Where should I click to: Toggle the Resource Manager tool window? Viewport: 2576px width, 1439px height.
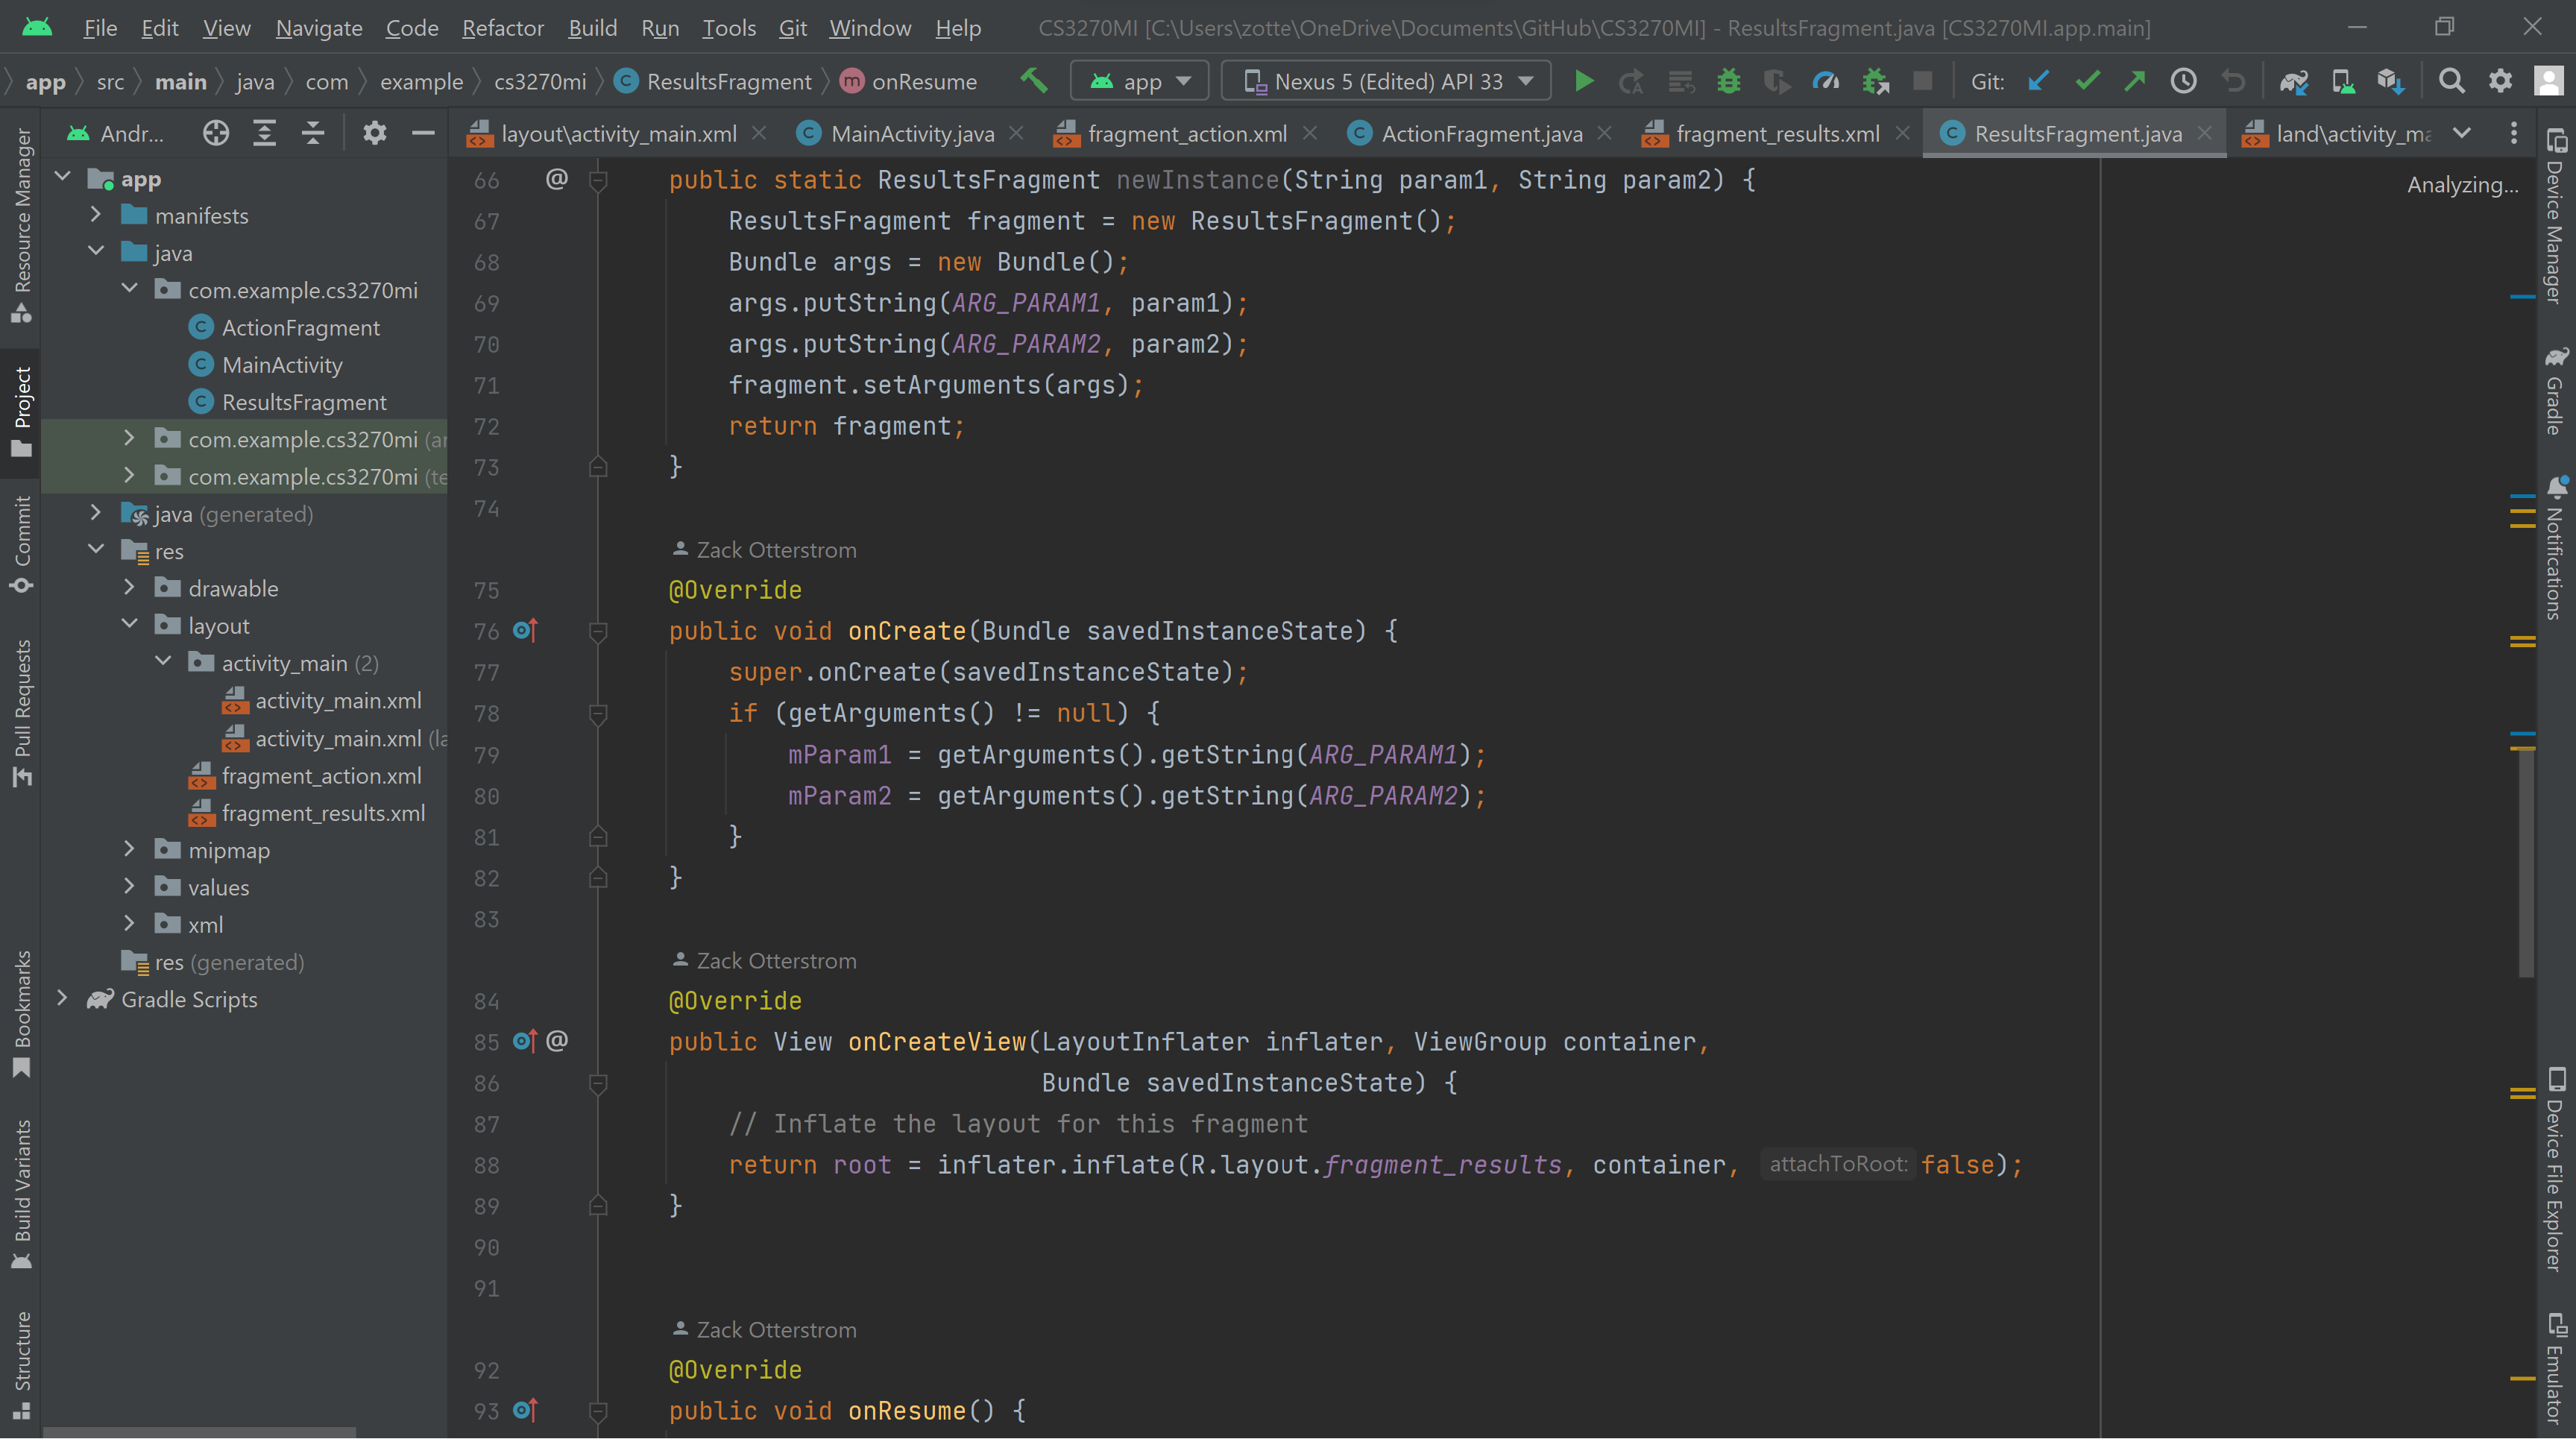22,225
